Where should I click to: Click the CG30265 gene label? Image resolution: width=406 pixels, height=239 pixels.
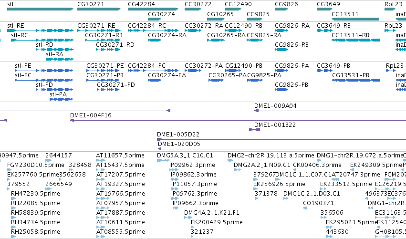click(x=220, y=14)
